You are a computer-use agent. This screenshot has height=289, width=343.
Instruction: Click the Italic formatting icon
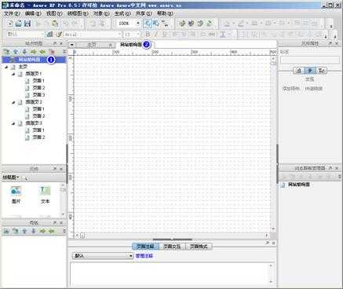tap(156, 35)
